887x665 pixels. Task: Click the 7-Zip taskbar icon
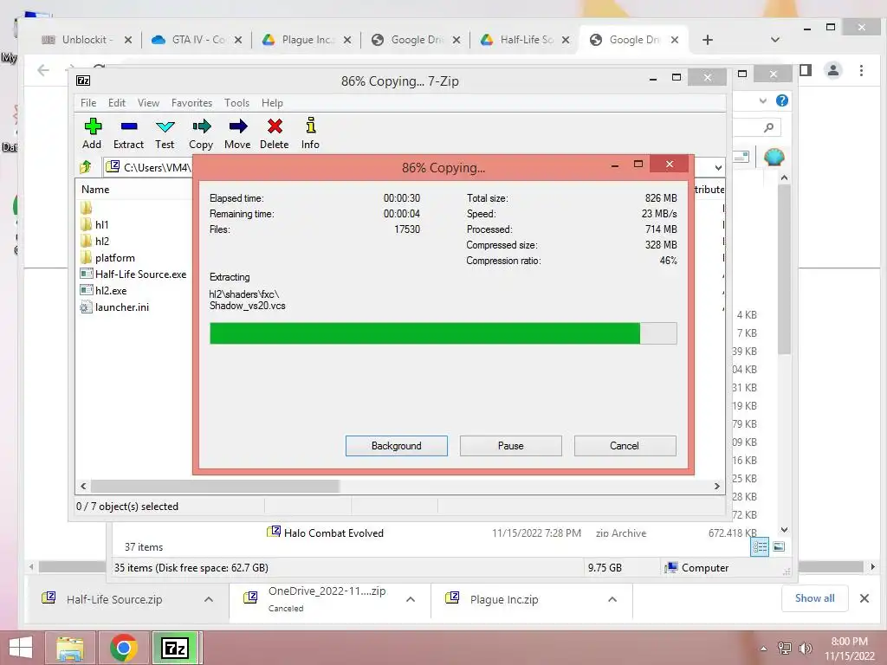[x=175, y=648]
